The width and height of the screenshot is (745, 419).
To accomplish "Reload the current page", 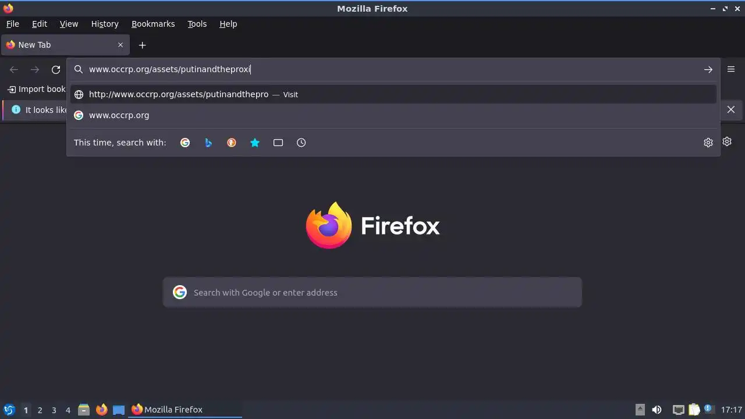I will point(56,70).
